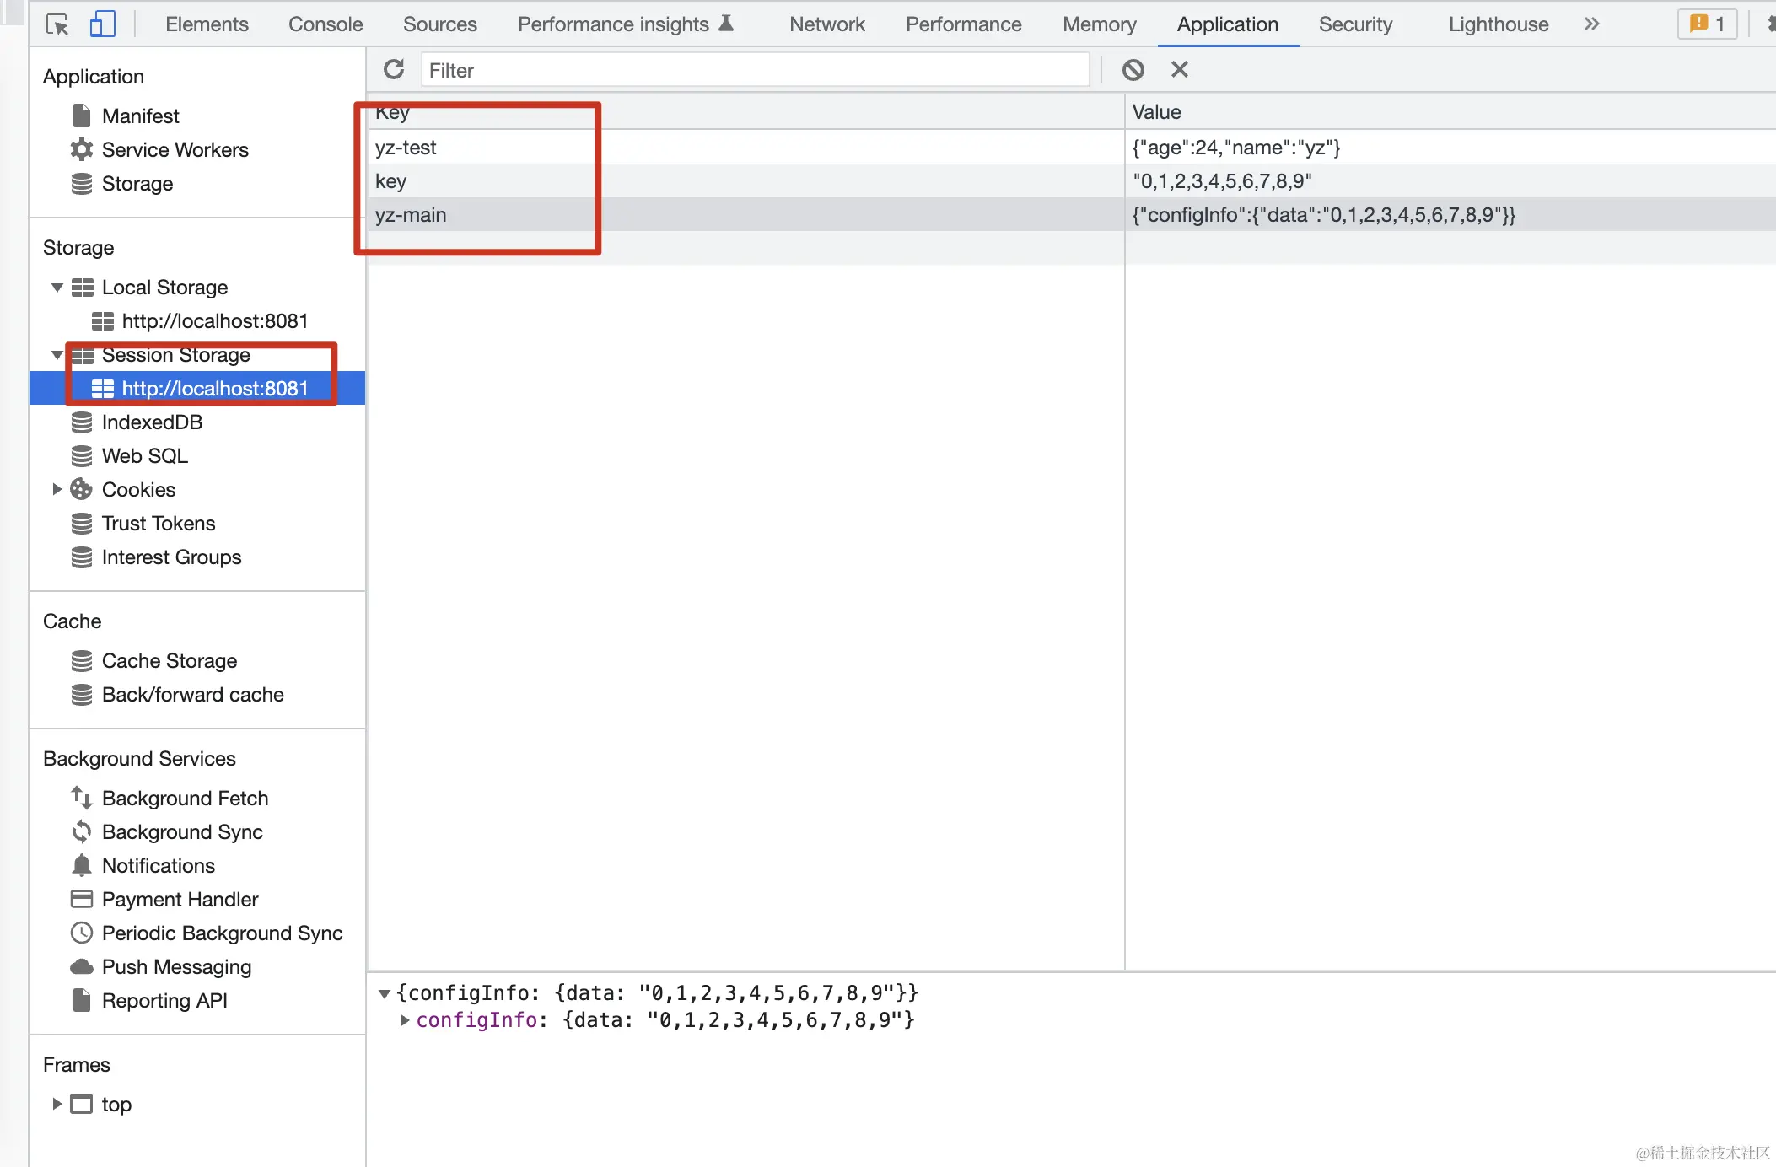The height and width of the screenshot is (1167, 1776).
Task: Switch to the Network tab
Action: pyautogui.click(x=826, y=24)
